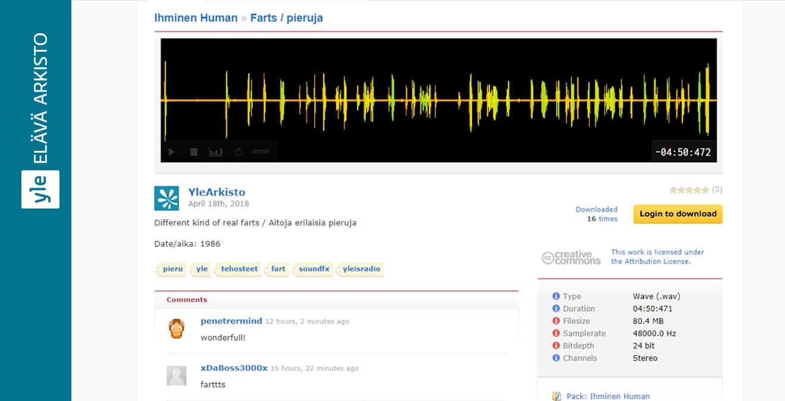The width and height of the screenshot is (785, 401).
Task: Click the YleArkisto user avatar
Action: pyautogui.click(x=167, y=198)
